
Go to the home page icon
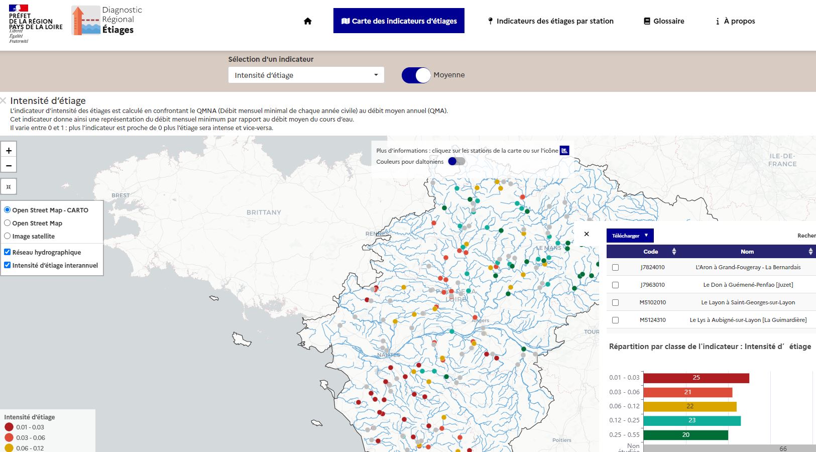pyautogui.click(x=308, y=21)
